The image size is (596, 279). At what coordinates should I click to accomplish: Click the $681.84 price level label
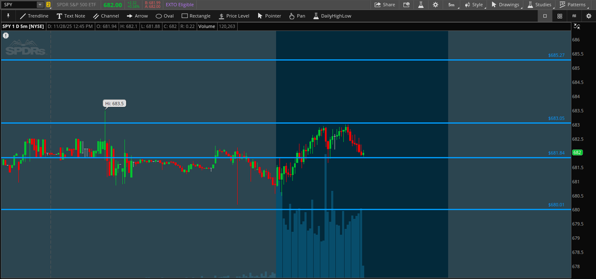[556, 153]
